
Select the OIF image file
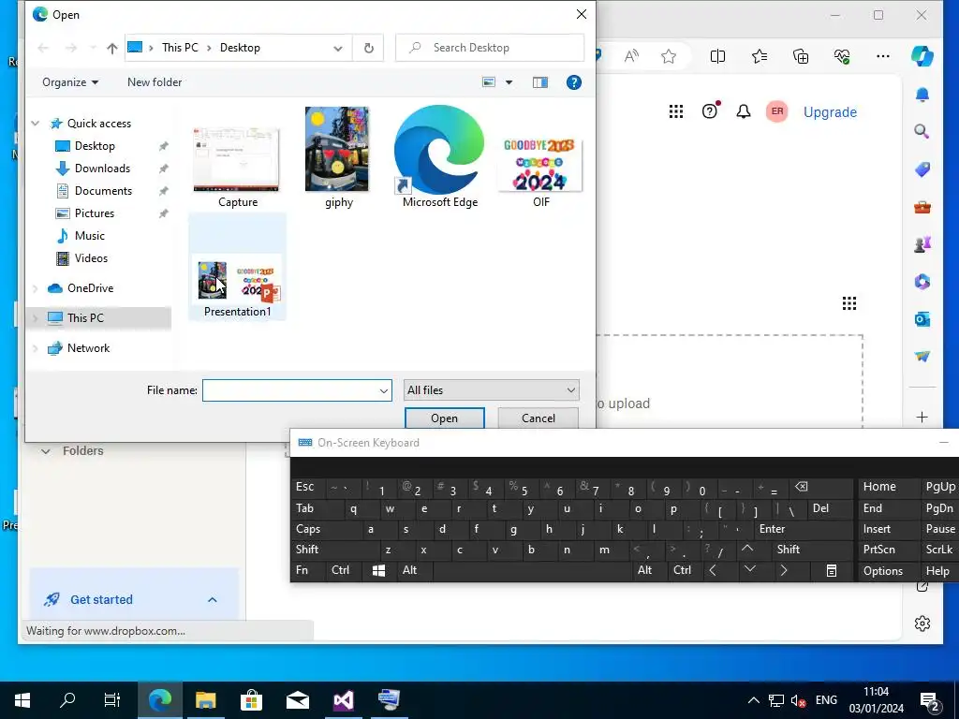pyautogui.click(x=540, y=173)
